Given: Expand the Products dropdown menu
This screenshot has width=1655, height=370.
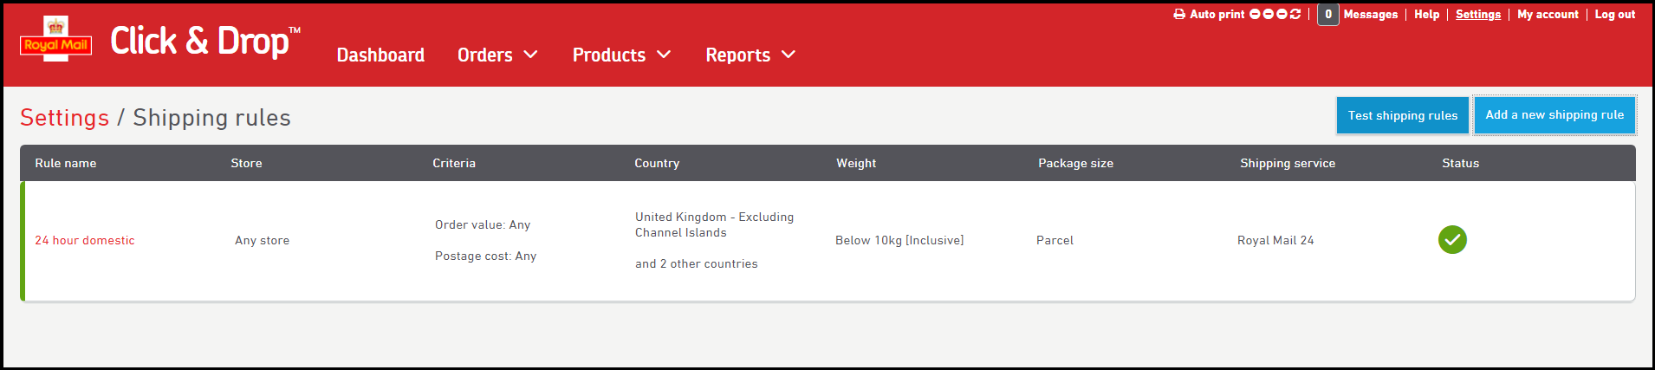Looking at the screenshot, I should 621,55.
